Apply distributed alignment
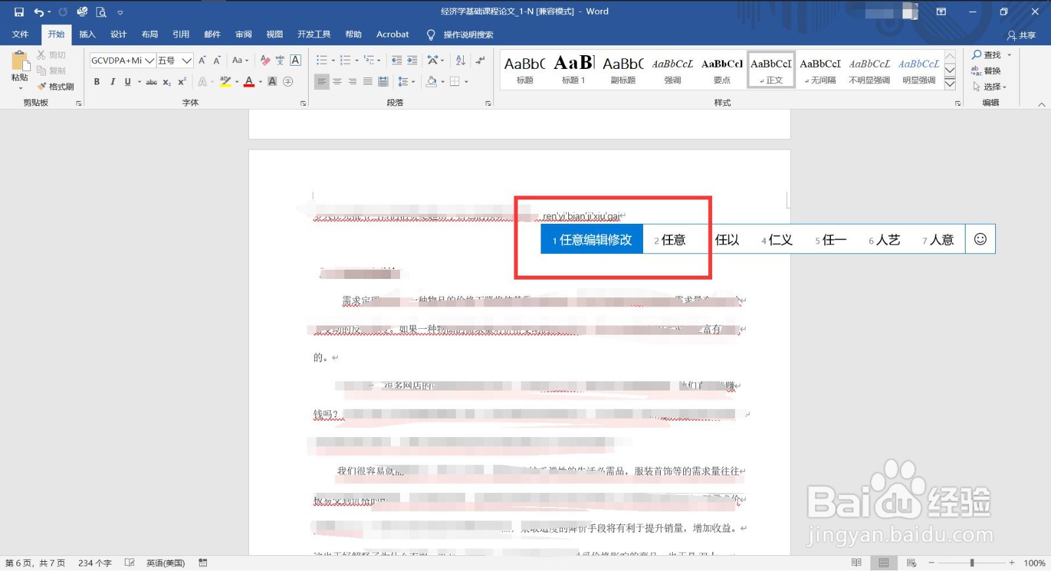 click(383, 82)
